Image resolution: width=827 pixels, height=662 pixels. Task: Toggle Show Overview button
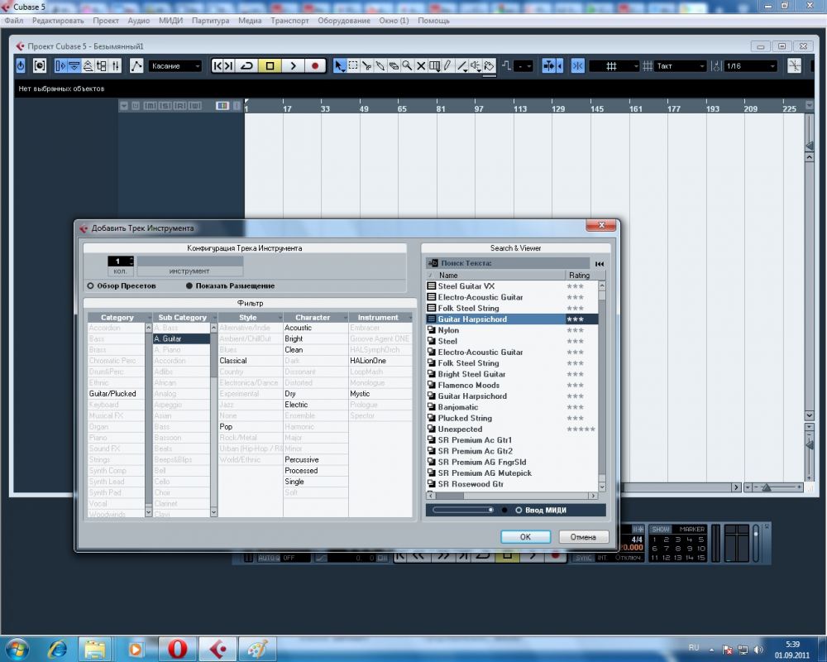tap(88, 66)
